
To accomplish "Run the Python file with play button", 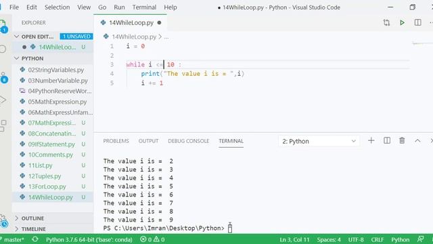I will tap(402, 22).
